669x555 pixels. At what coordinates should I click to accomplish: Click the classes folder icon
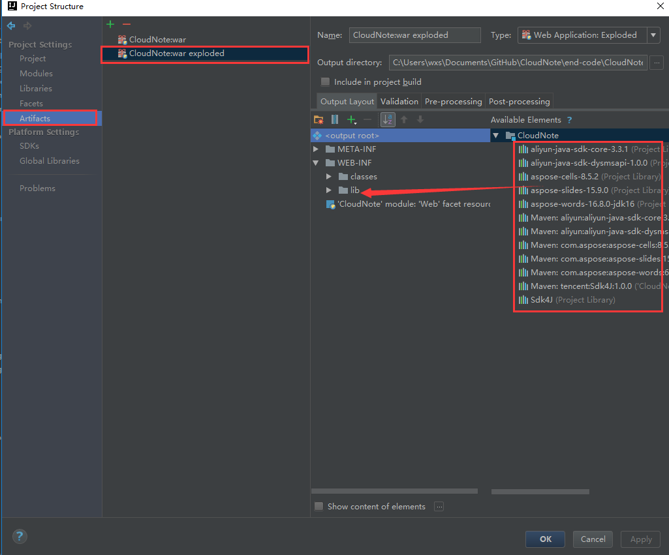pos(343,177)
